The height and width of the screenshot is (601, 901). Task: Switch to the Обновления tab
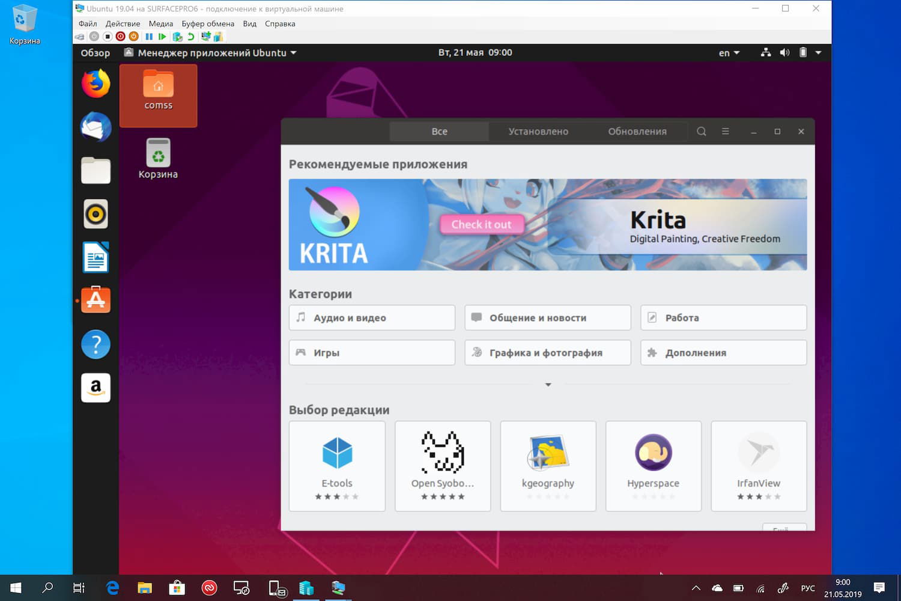tap(637, 131)
